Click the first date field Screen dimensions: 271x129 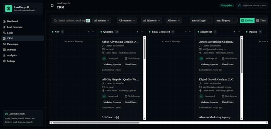point(201,20)
